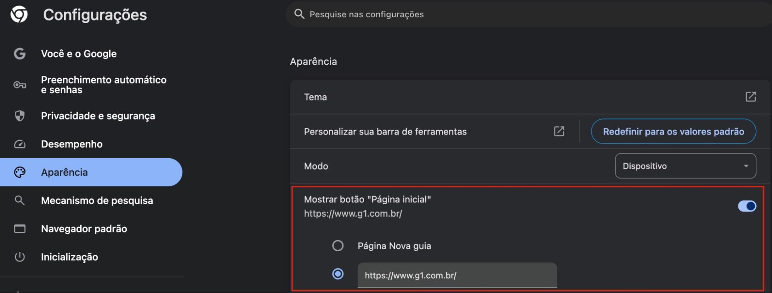
Task: Select the power icon for Inicialização
Action: tap(20, 257)
